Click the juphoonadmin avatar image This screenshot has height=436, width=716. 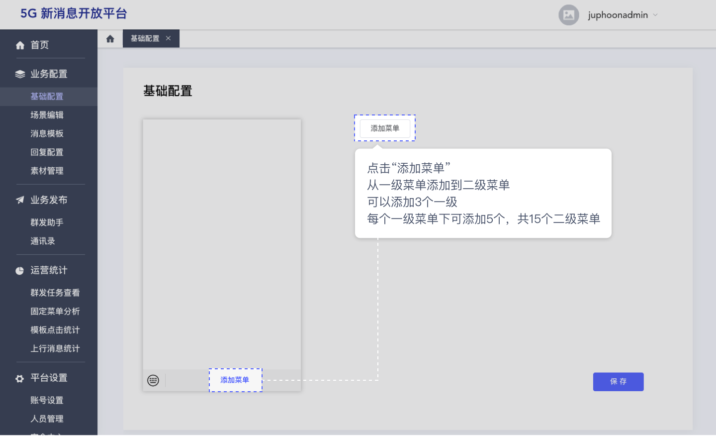coord(568,15)
